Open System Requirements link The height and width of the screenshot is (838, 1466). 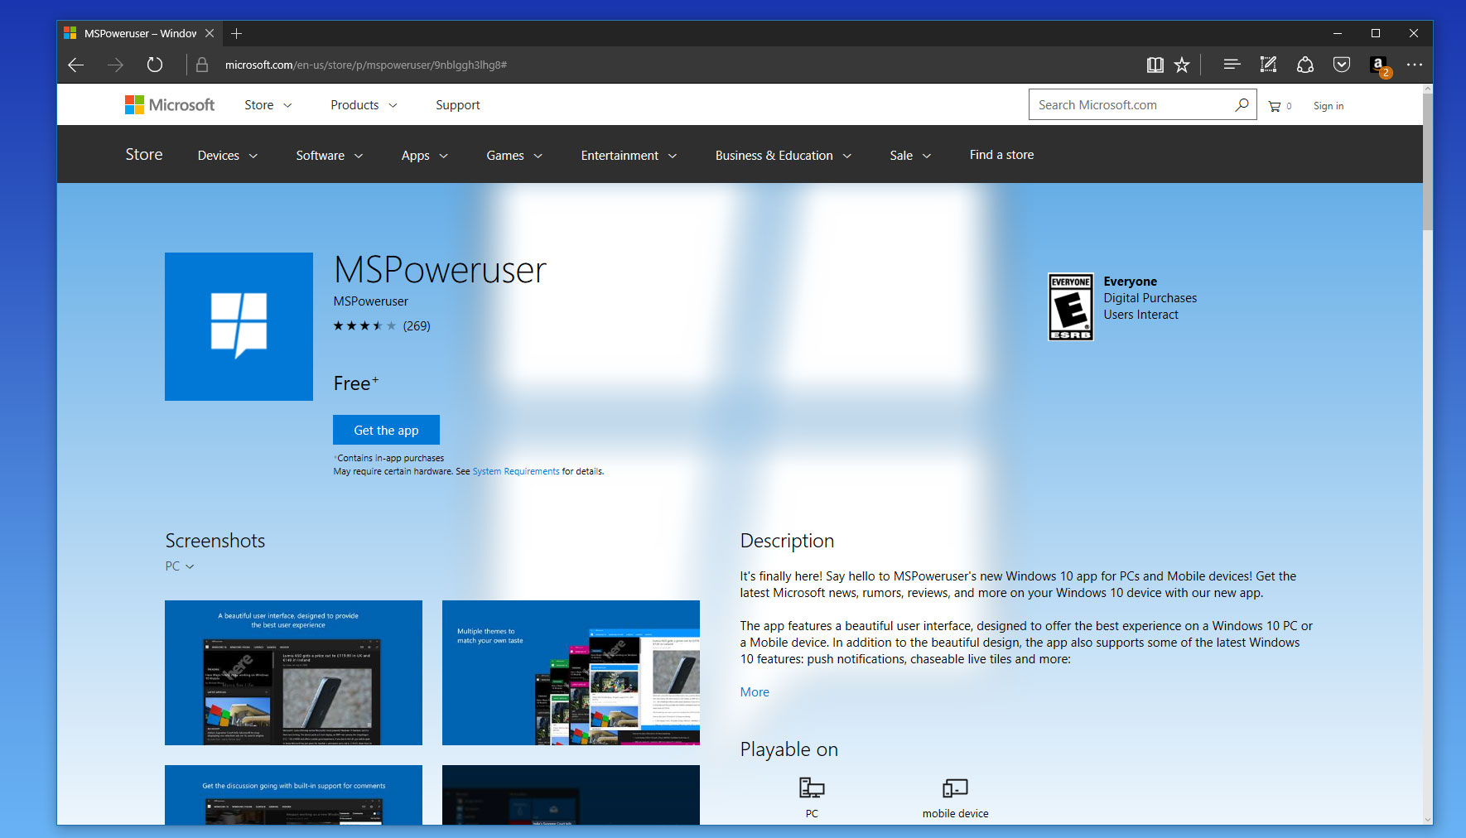pos(516,471)
